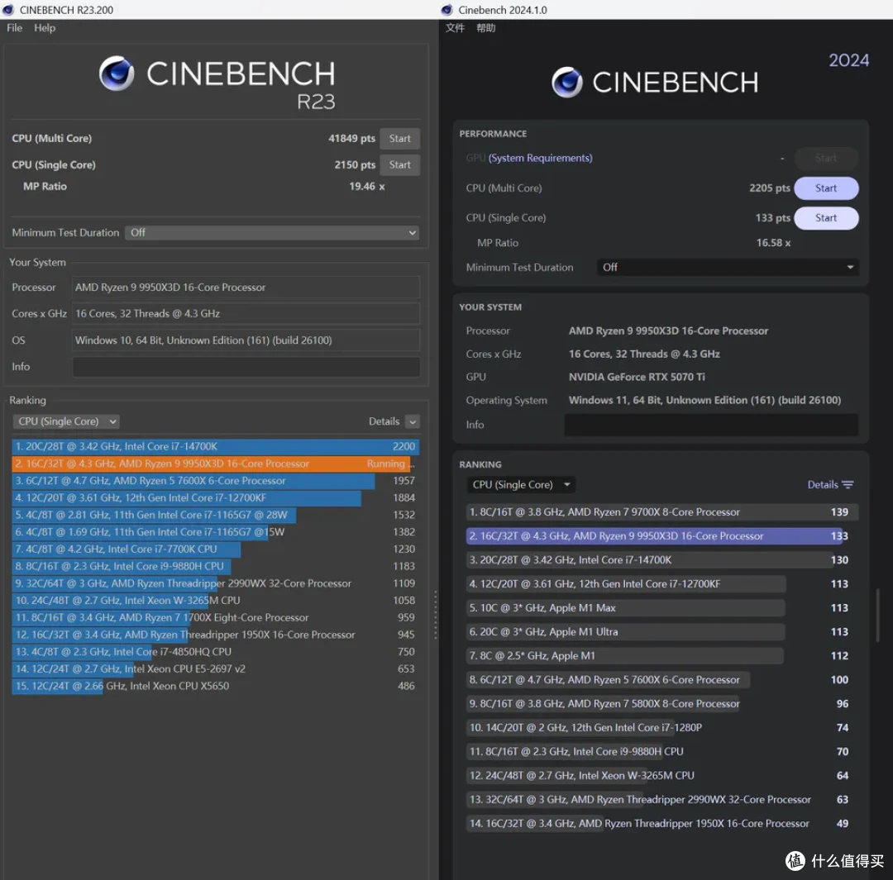Expand 2024 Minimum Test Duration dropdown
The height and width of the screenshot is (880, 893).
click(x=728, y=268)
